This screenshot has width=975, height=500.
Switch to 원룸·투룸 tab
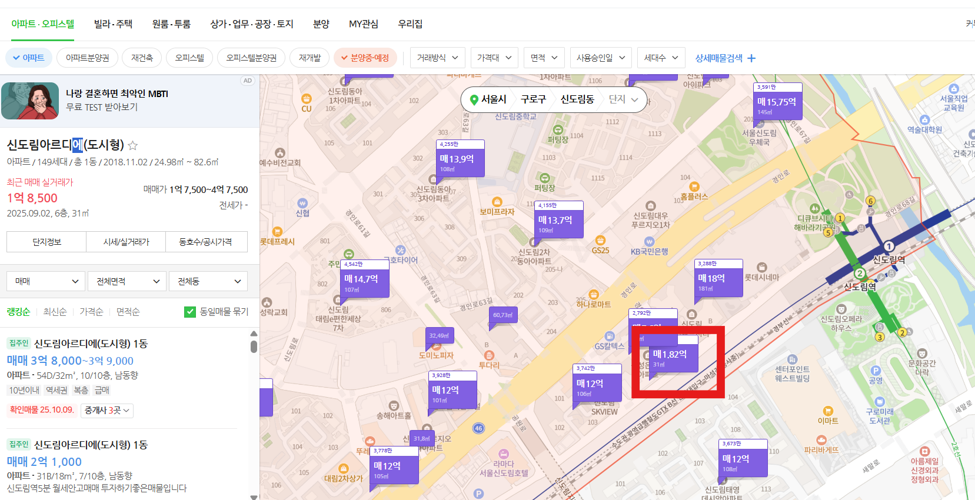171,24
